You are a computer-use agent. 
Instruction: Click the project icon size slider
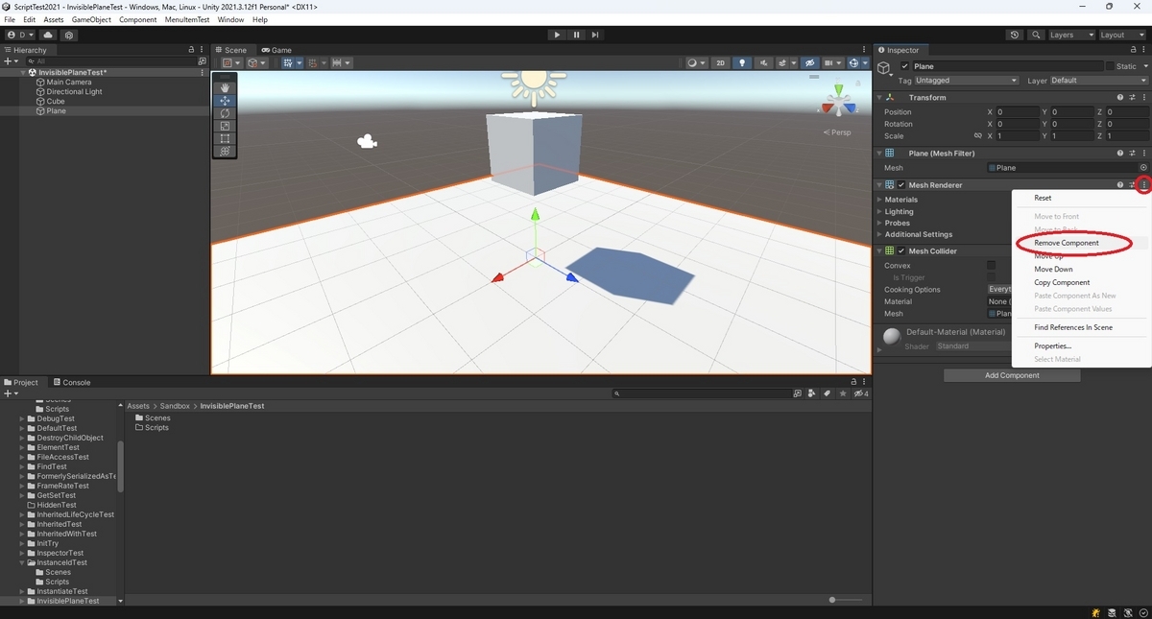[x=845, y=600]
